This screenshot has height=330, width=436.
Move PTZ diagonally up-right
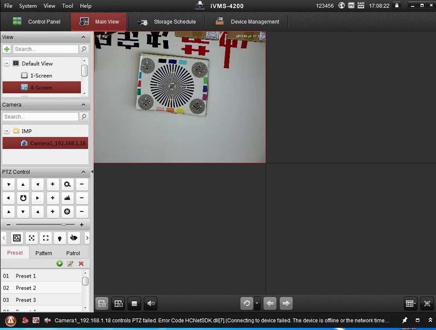pos(37,184)
